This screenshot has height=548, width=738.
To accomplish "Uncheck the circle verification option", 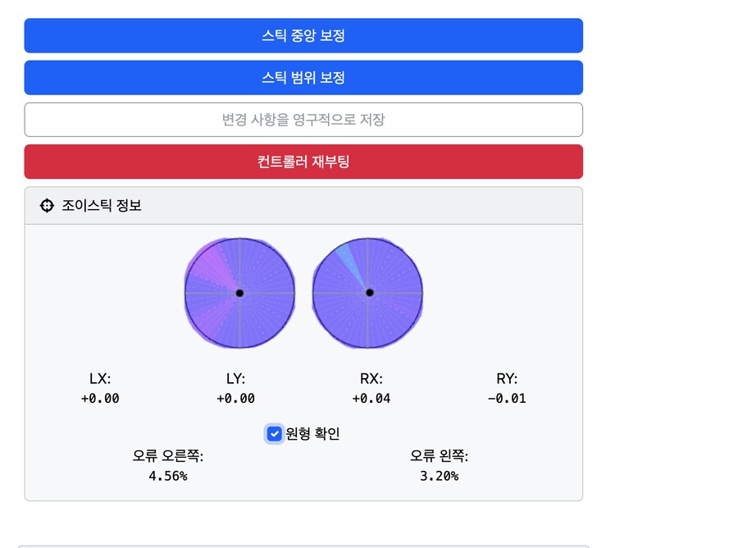I will tap(274, 433).
